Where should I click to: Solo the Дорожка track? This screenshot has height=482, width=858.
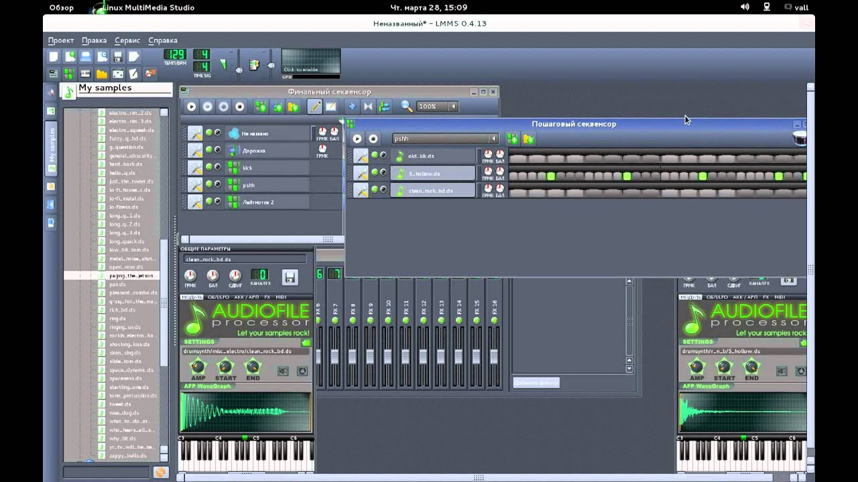click(x=217, y=149)
